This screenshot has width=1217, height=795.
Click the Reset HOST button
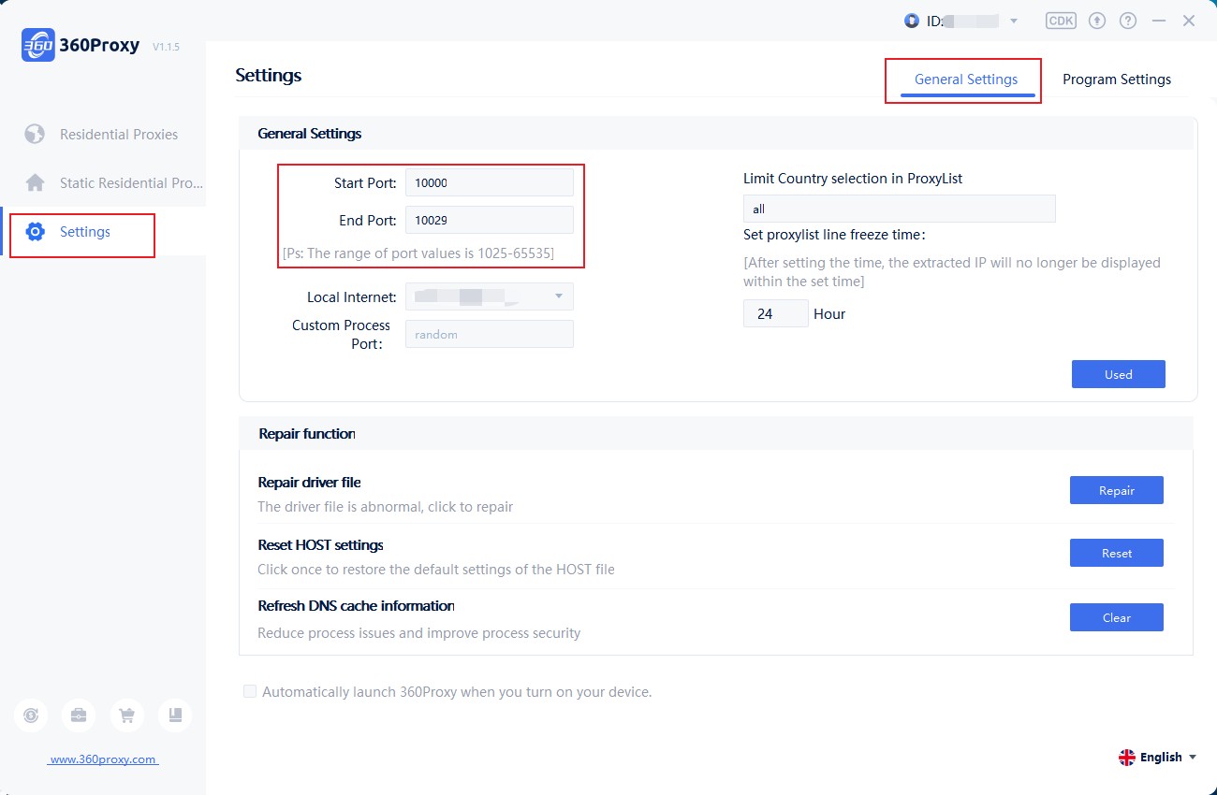(x=1117, y=553)
